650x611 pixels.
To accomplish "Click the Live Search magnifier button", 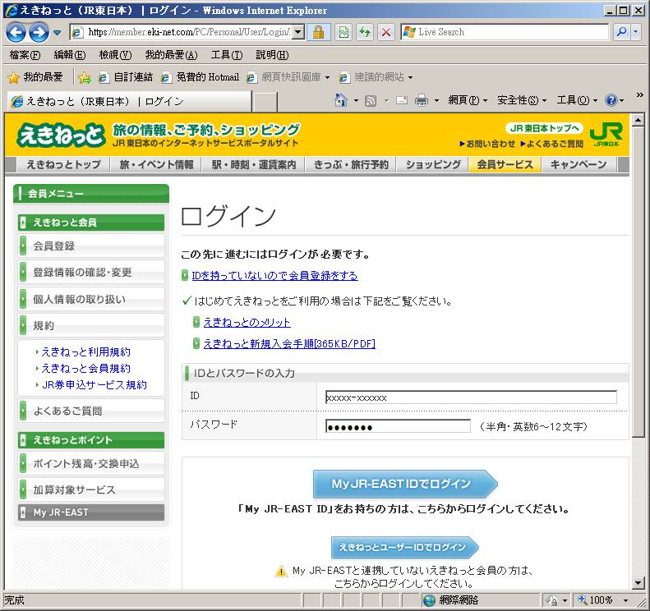I will pos(621,32).
